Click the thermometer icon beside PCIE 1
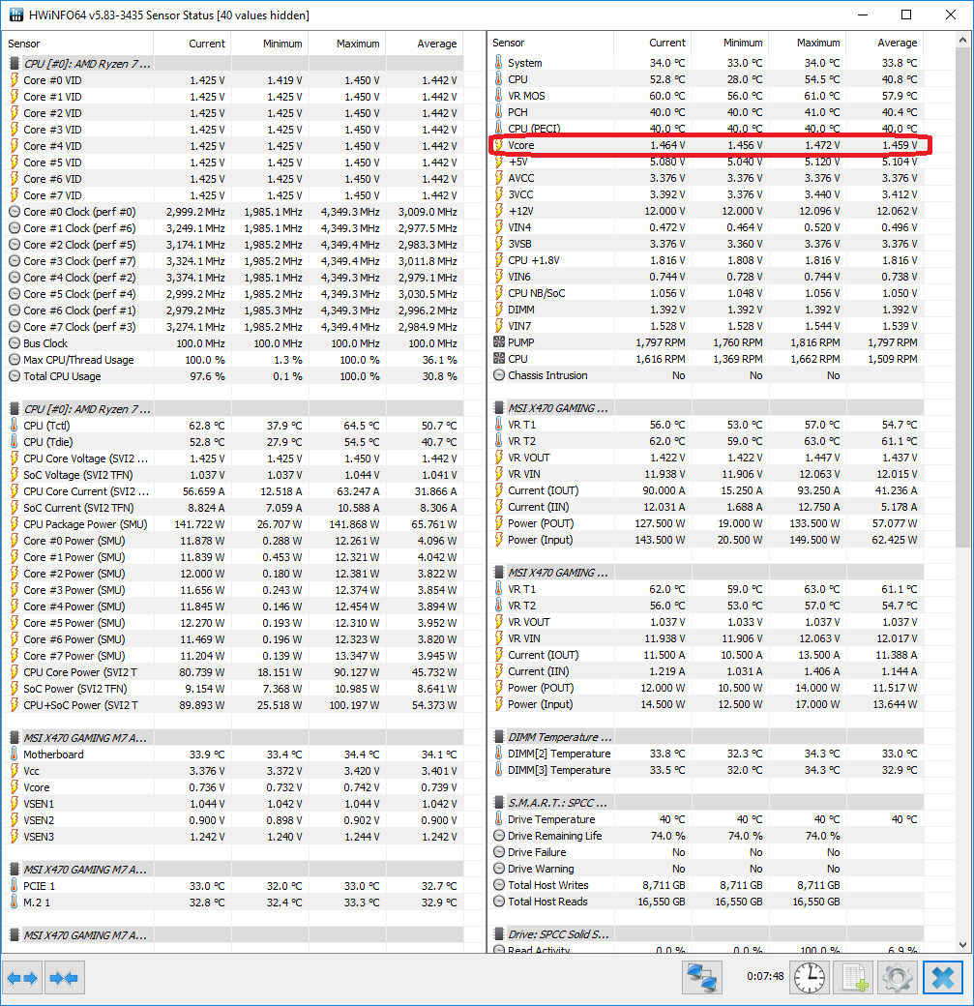974x1006 pixels. (x=15, y=886)
